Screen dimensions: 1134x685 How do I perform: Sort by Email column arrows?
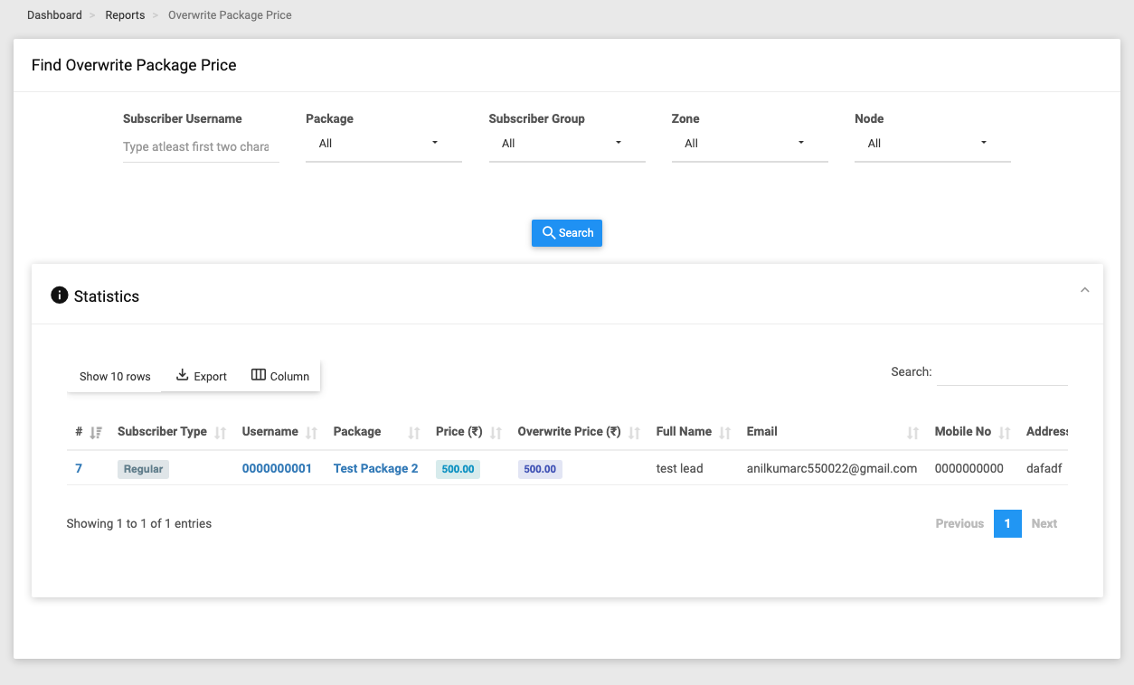pyautogui.click(x=912, y=433)
